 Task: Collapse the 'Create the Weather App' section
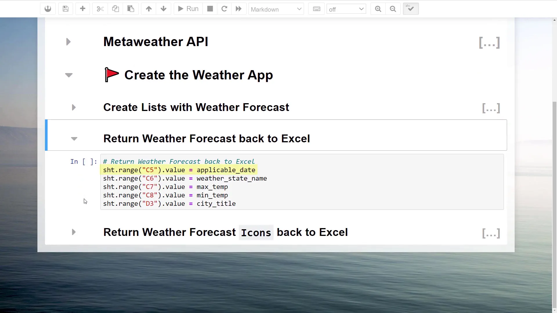(68, 75)
